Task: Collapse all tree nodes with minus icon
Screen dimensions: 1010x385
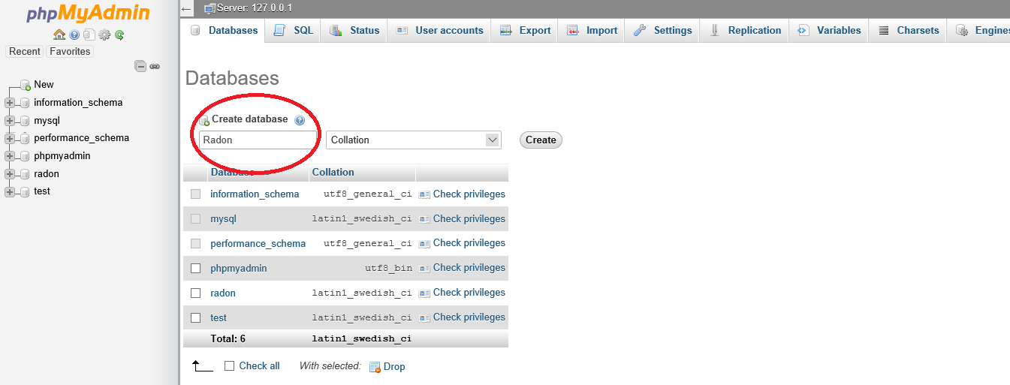Action: coord(140,66)
